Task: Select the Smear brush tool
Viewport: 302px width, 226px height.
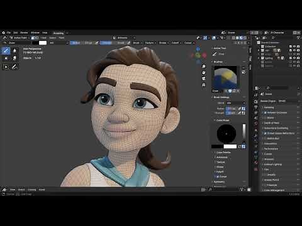Action: tap(14, 58)
